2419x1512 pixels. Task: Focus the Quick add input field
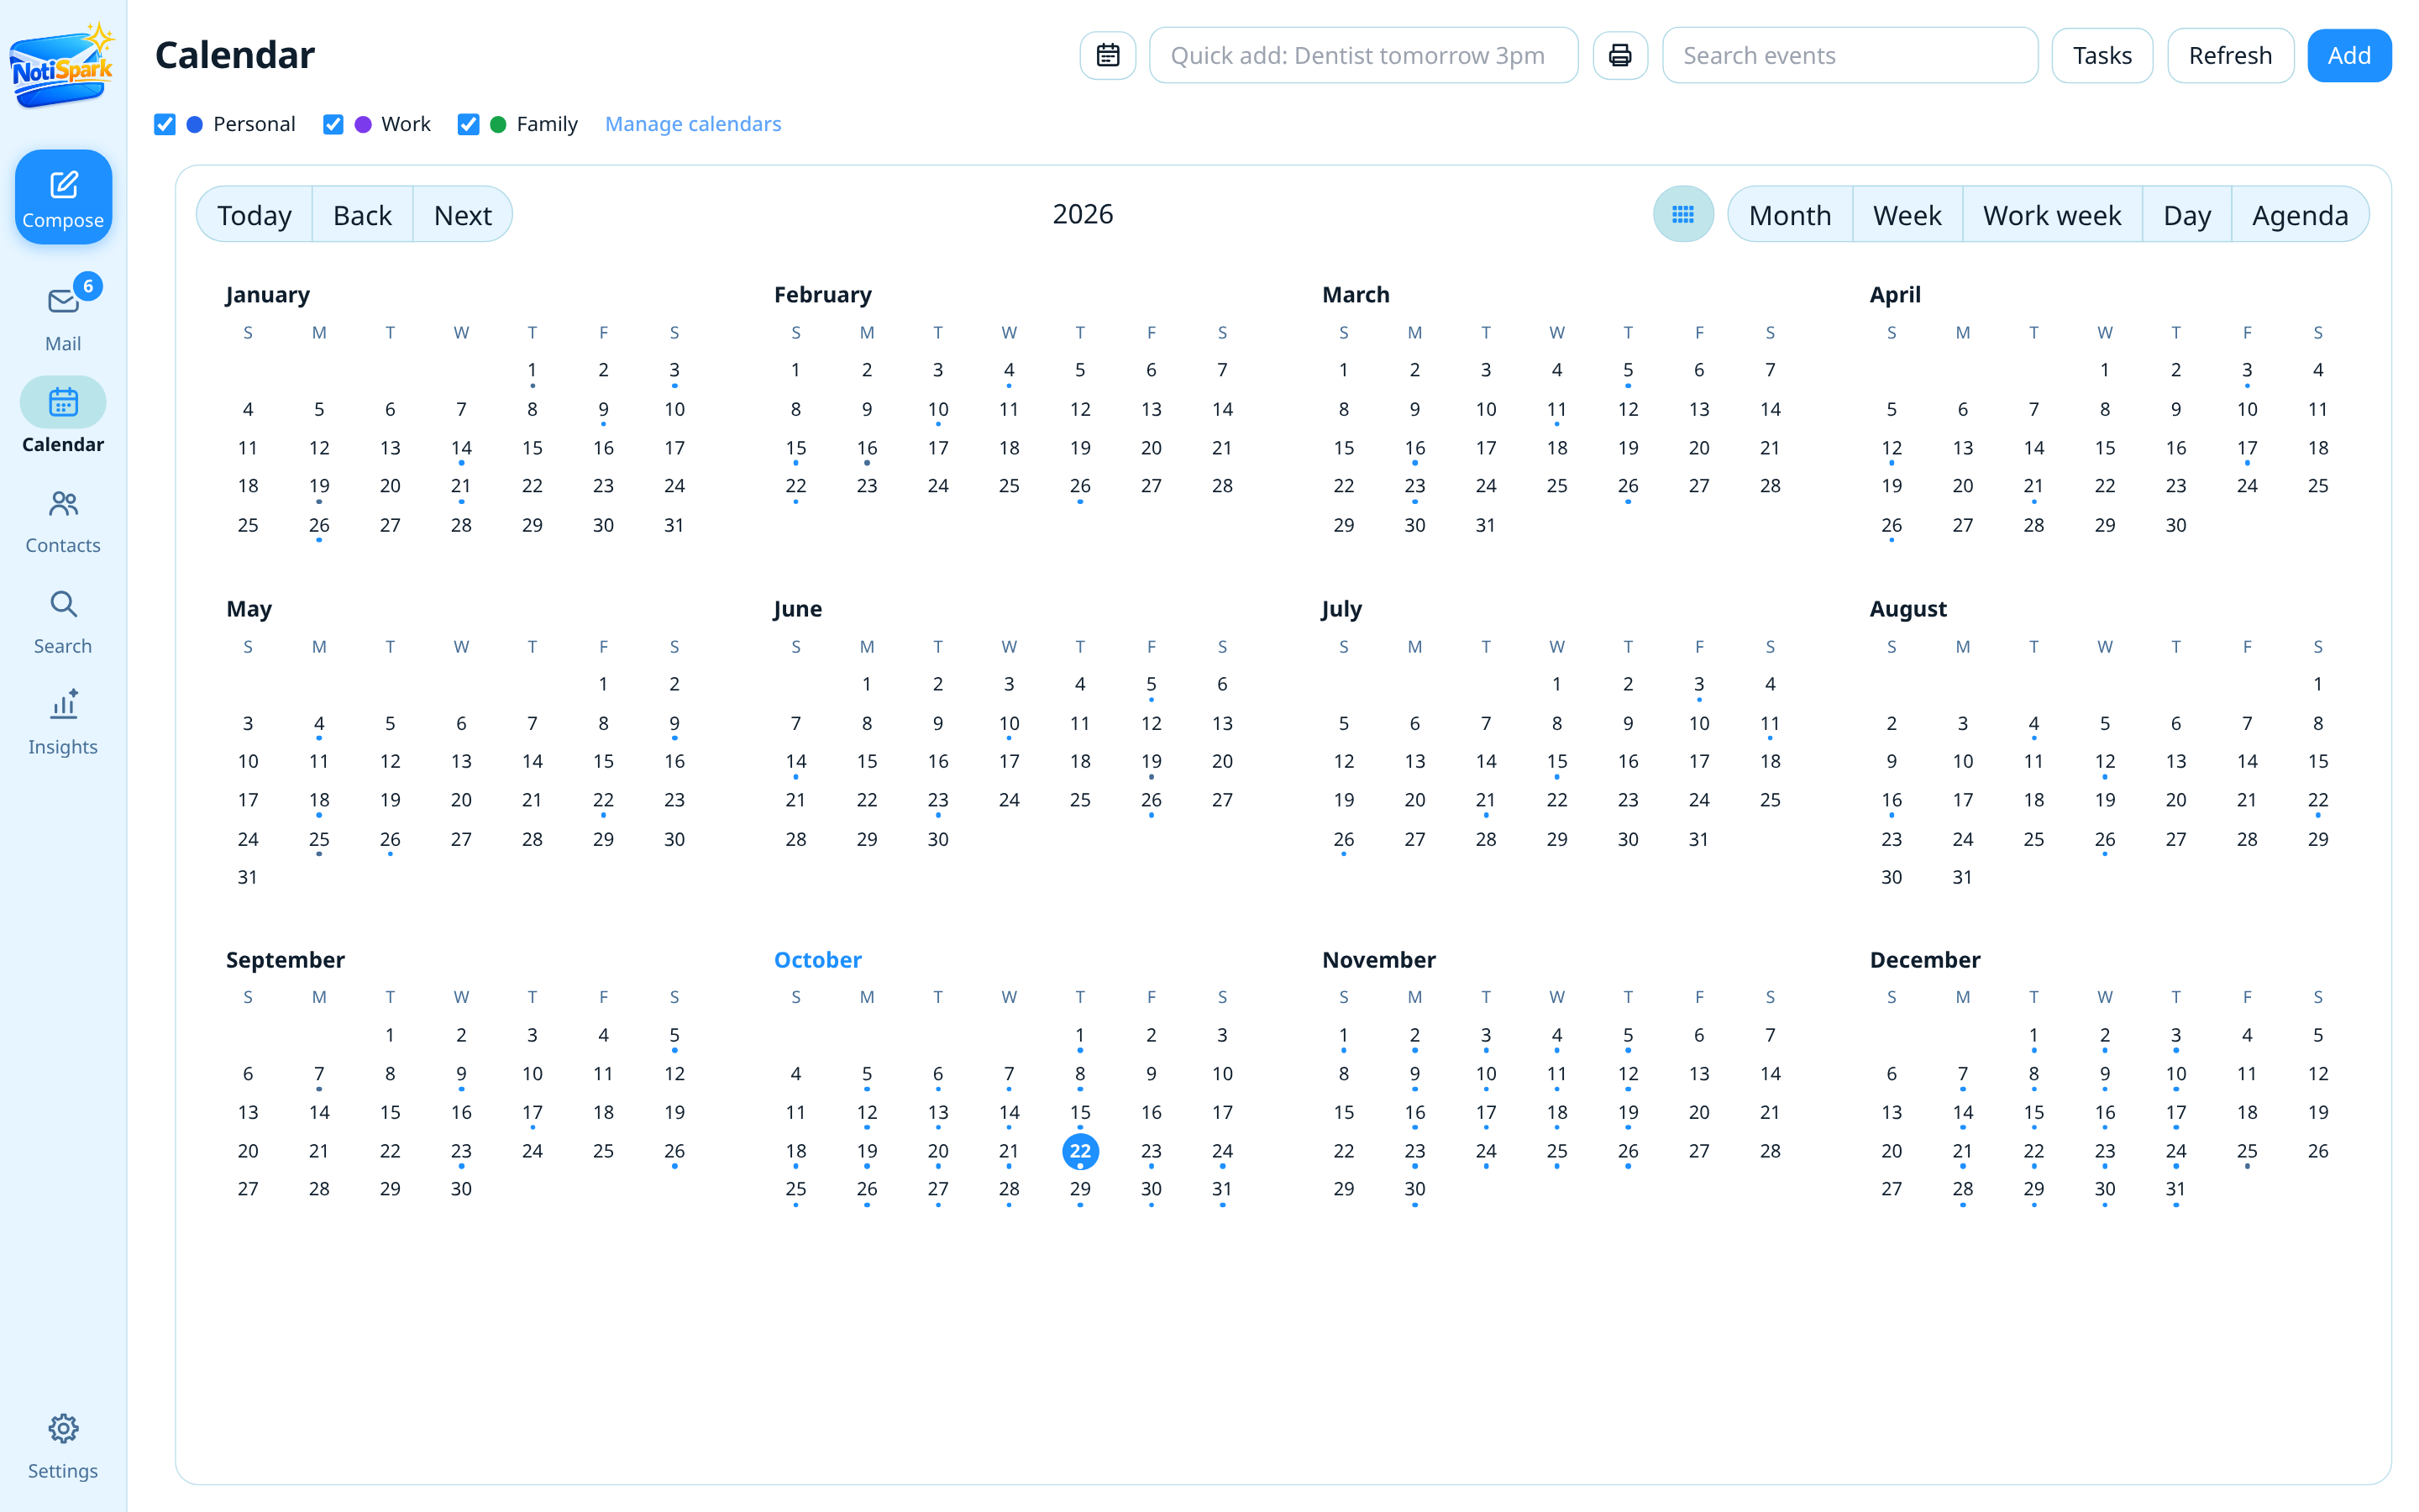click(1362, 55)
